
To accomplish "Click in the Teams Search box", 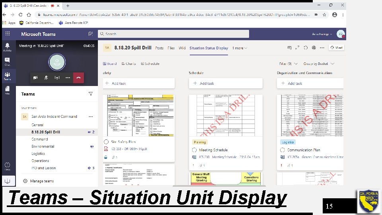I will tap(173, 34).
